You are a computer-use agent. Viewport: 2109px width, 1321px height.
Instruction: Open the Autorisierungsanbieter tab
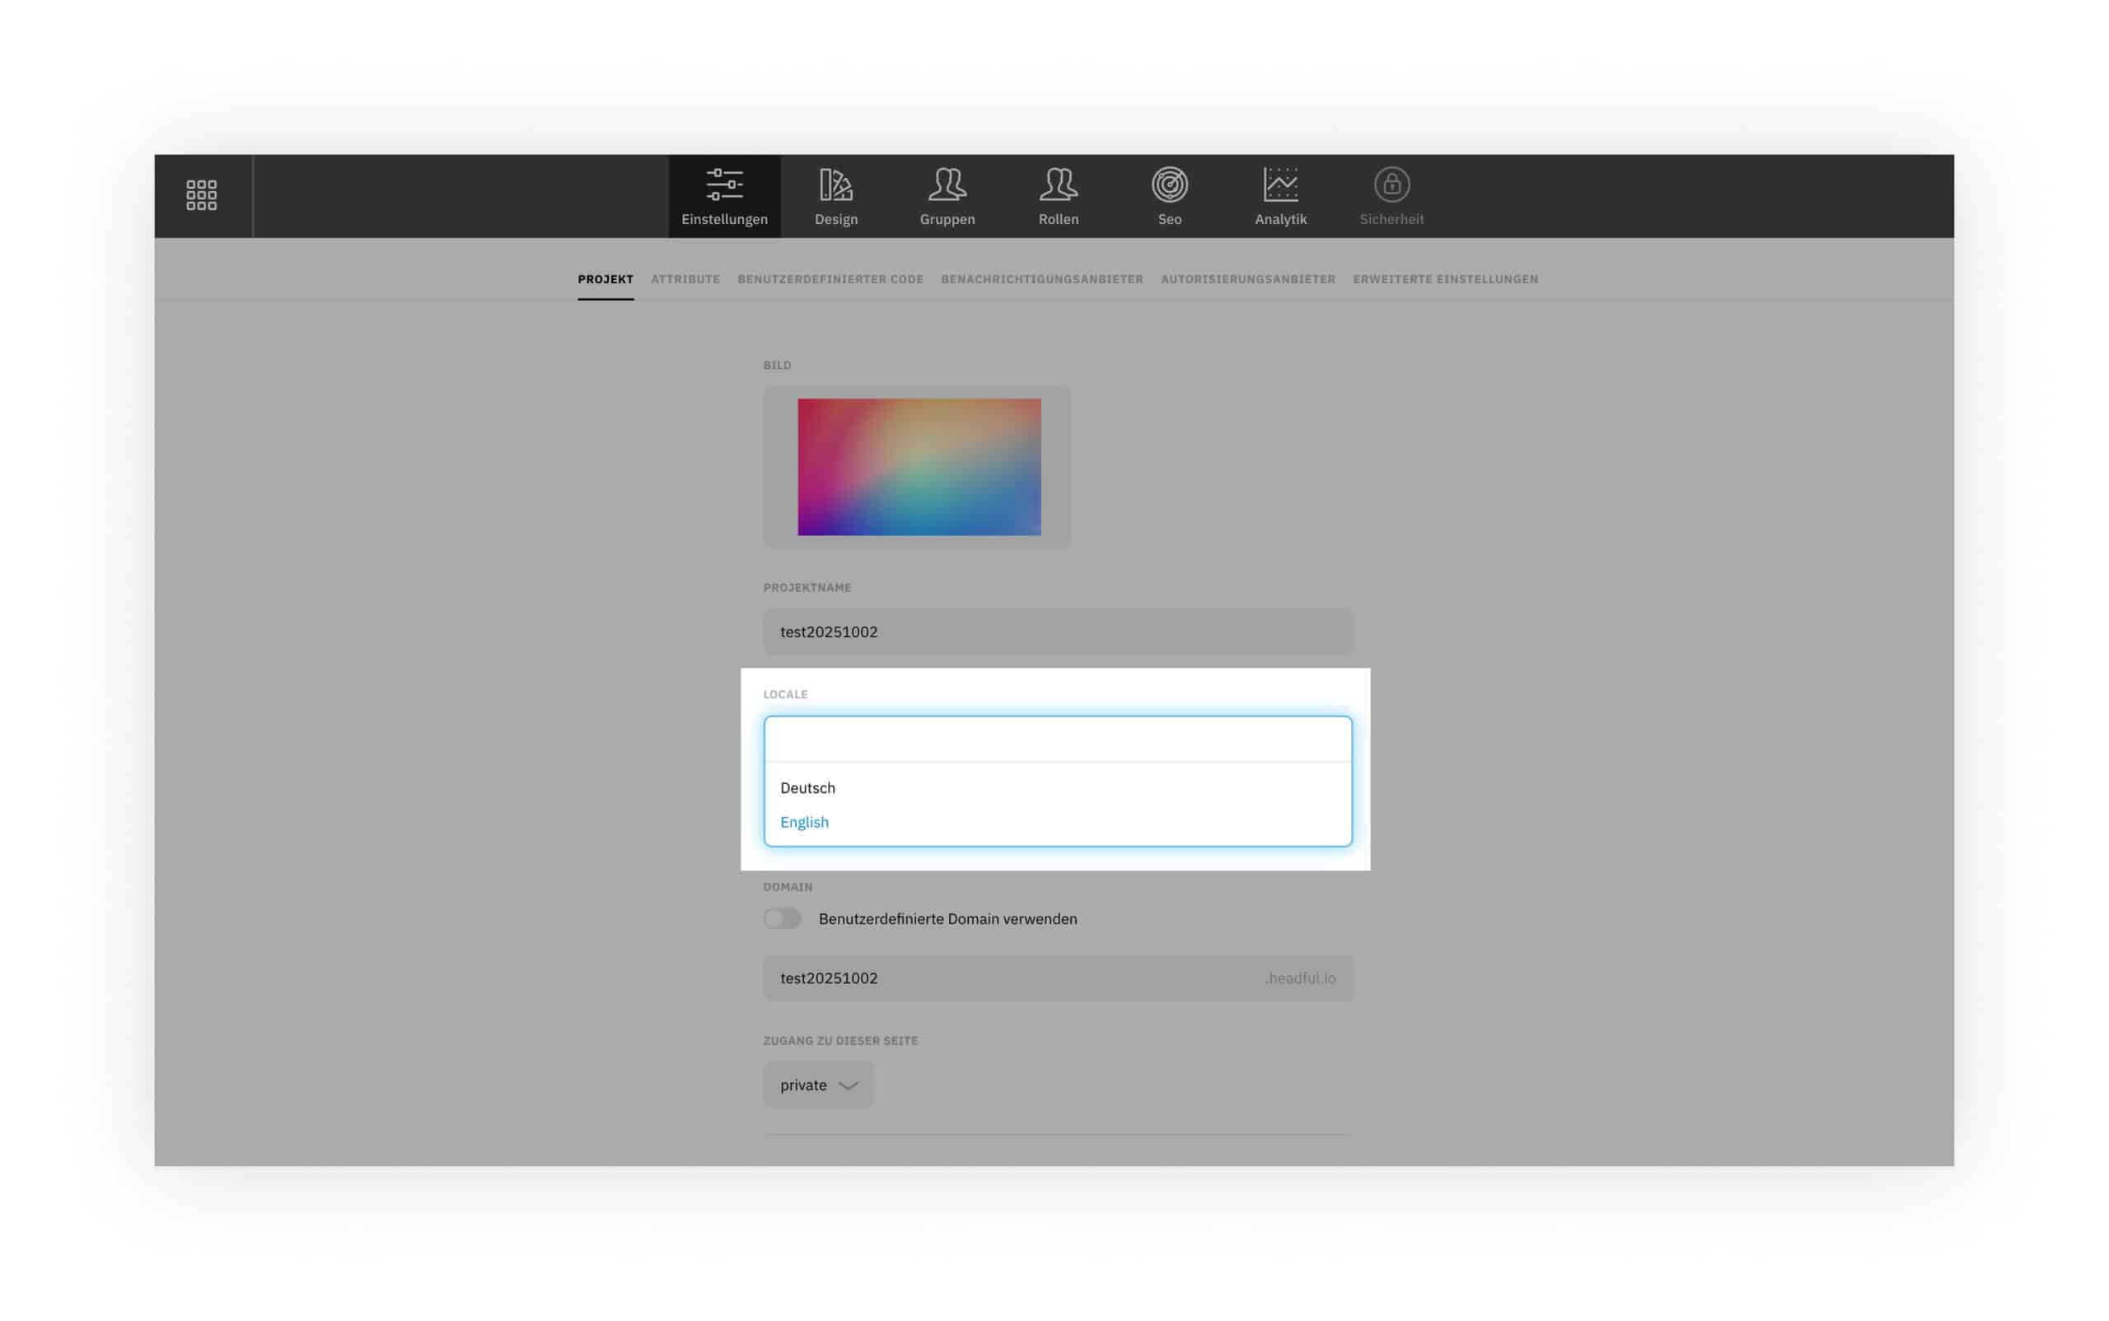point(1247,278)
